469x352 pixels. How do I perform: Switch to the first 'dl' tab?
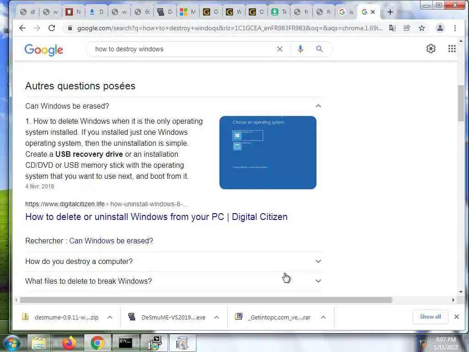(x=28, y=12)
